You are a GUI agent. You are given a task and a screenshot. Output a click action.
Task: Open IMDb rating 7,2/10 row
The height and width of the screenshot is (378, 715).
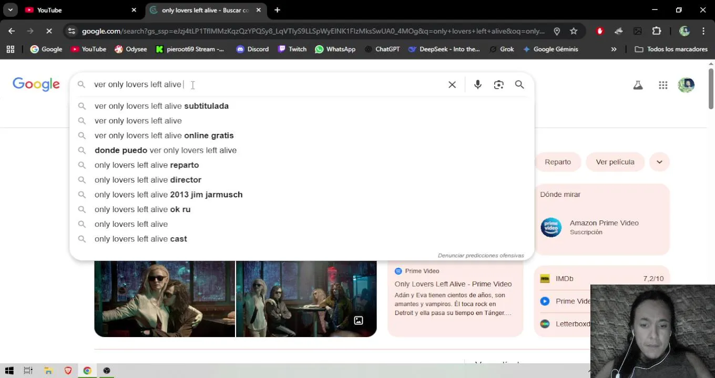point(602,279)
